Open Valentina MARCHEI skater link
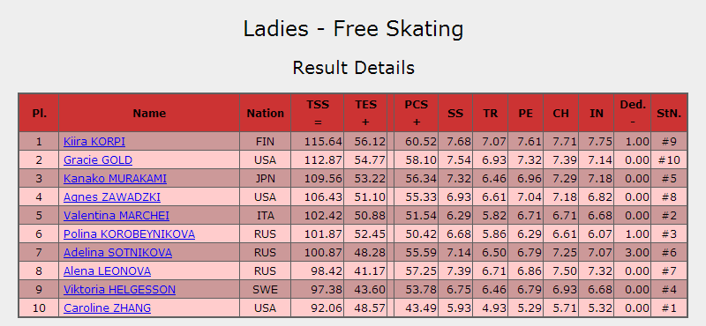The image size is (706, 326). 116,216
